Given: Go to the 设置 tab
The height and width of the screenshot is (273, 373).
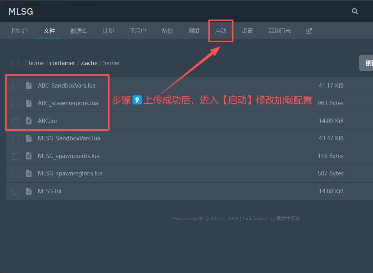Looking at the screenshot, I should [x=248, y=31].
